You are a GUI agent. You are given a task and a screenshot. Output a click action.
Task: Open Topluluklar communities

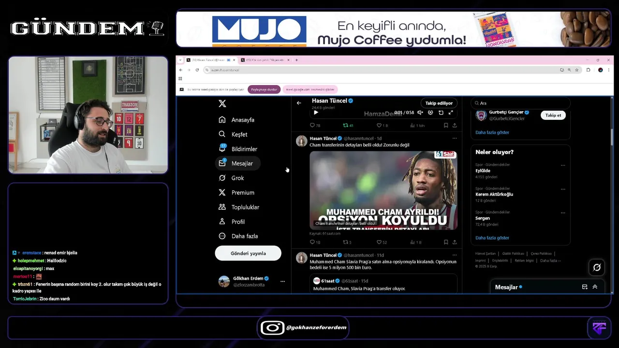coord(239,207)
